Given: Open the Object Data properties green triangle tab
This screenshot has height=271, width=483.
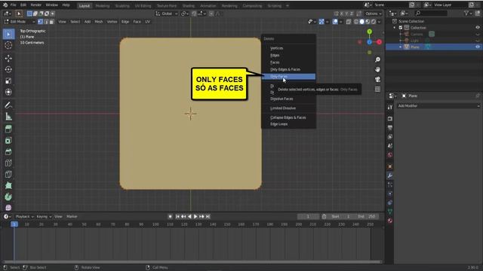Looking at the screenshot, I should coord(390,212).
